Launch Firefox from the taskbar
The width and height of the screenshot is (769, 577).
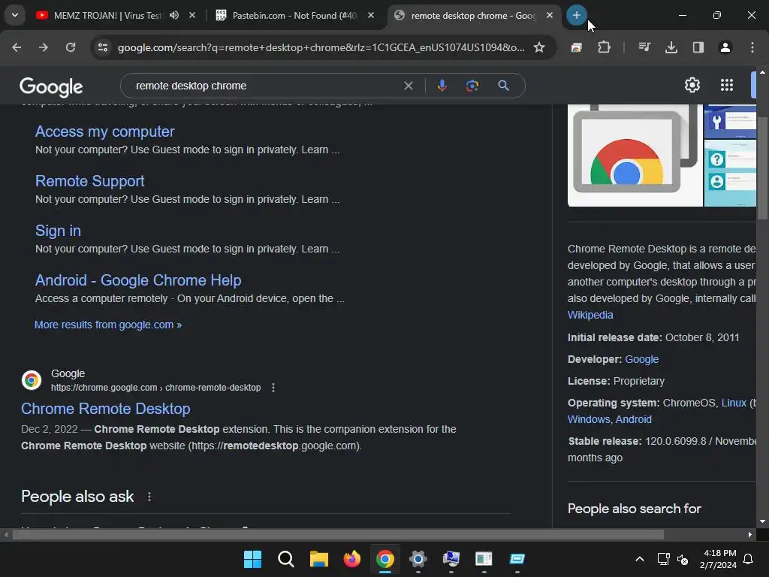point(351,559)
